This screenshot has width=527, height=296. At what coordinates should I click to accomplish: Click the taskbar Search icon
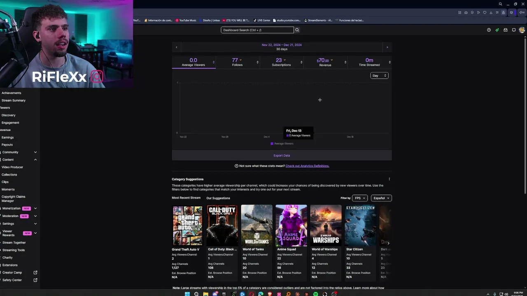[196, 294]
